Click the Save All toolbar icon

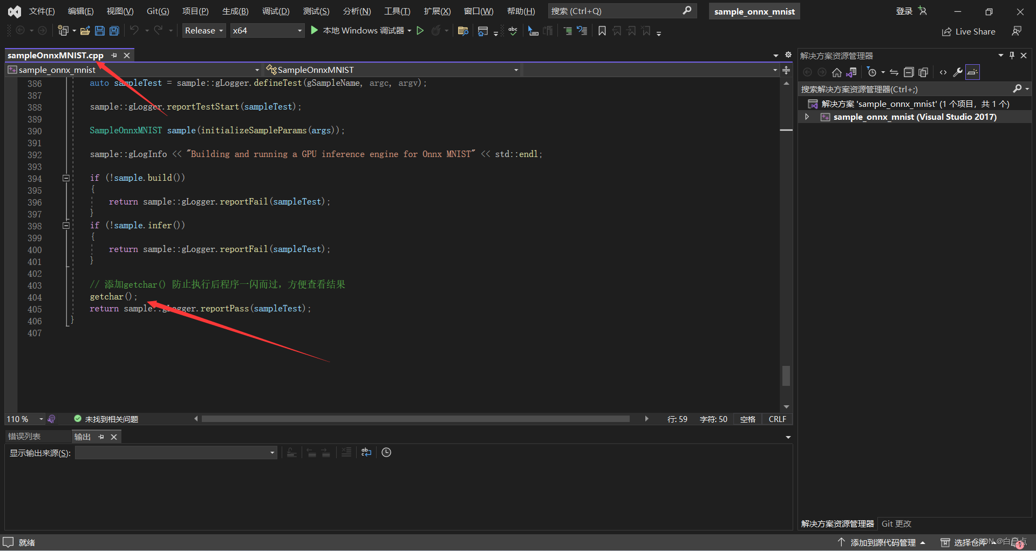[x=114, y=31]
